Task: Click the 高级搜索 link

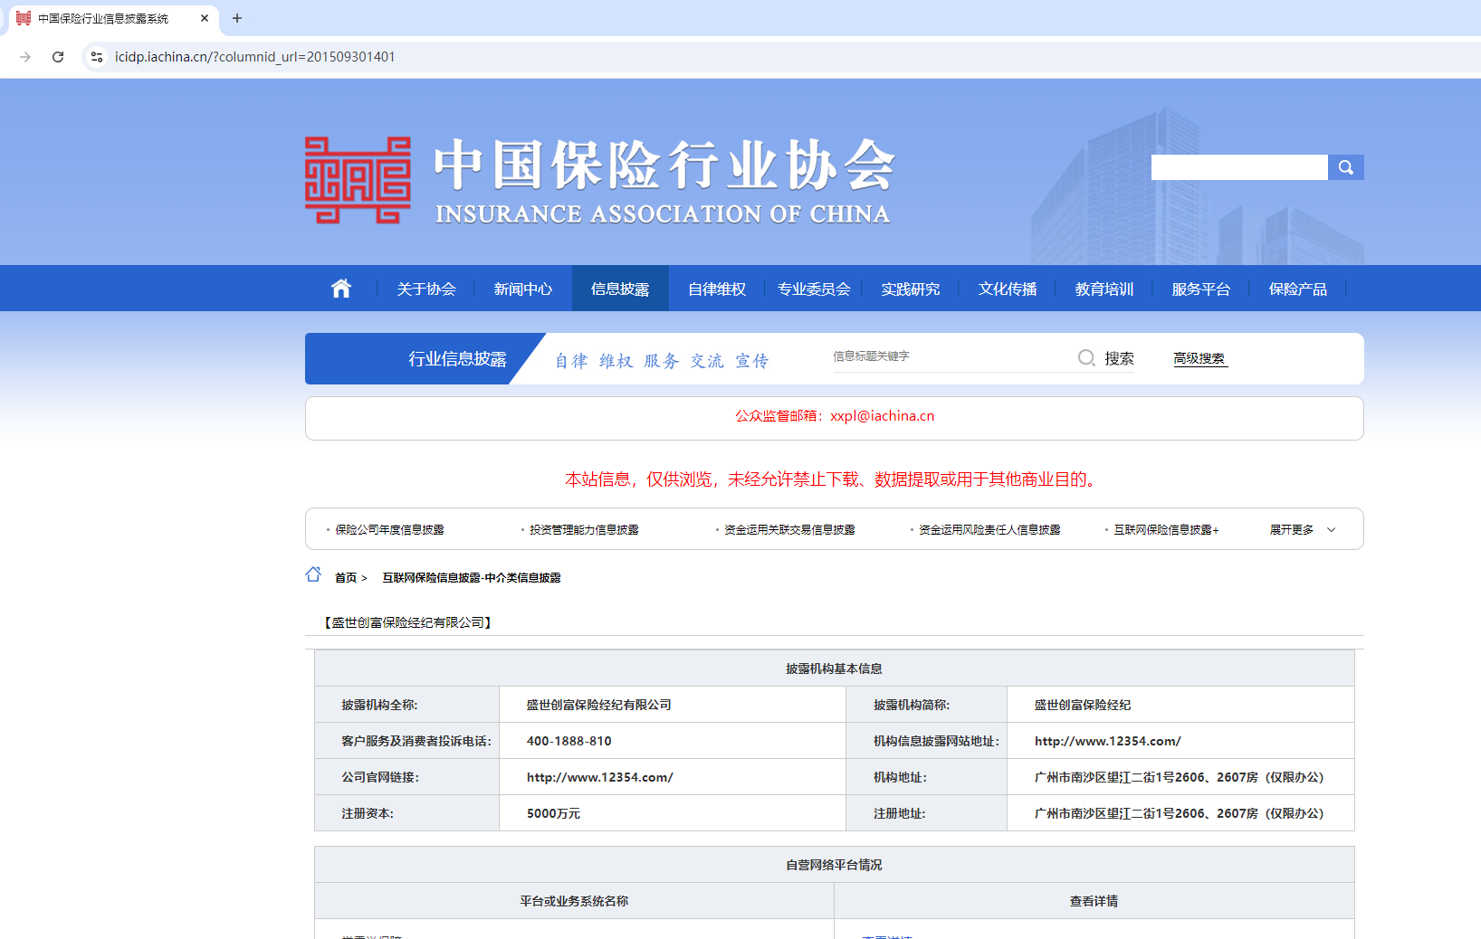Action: click(1199, 359)
